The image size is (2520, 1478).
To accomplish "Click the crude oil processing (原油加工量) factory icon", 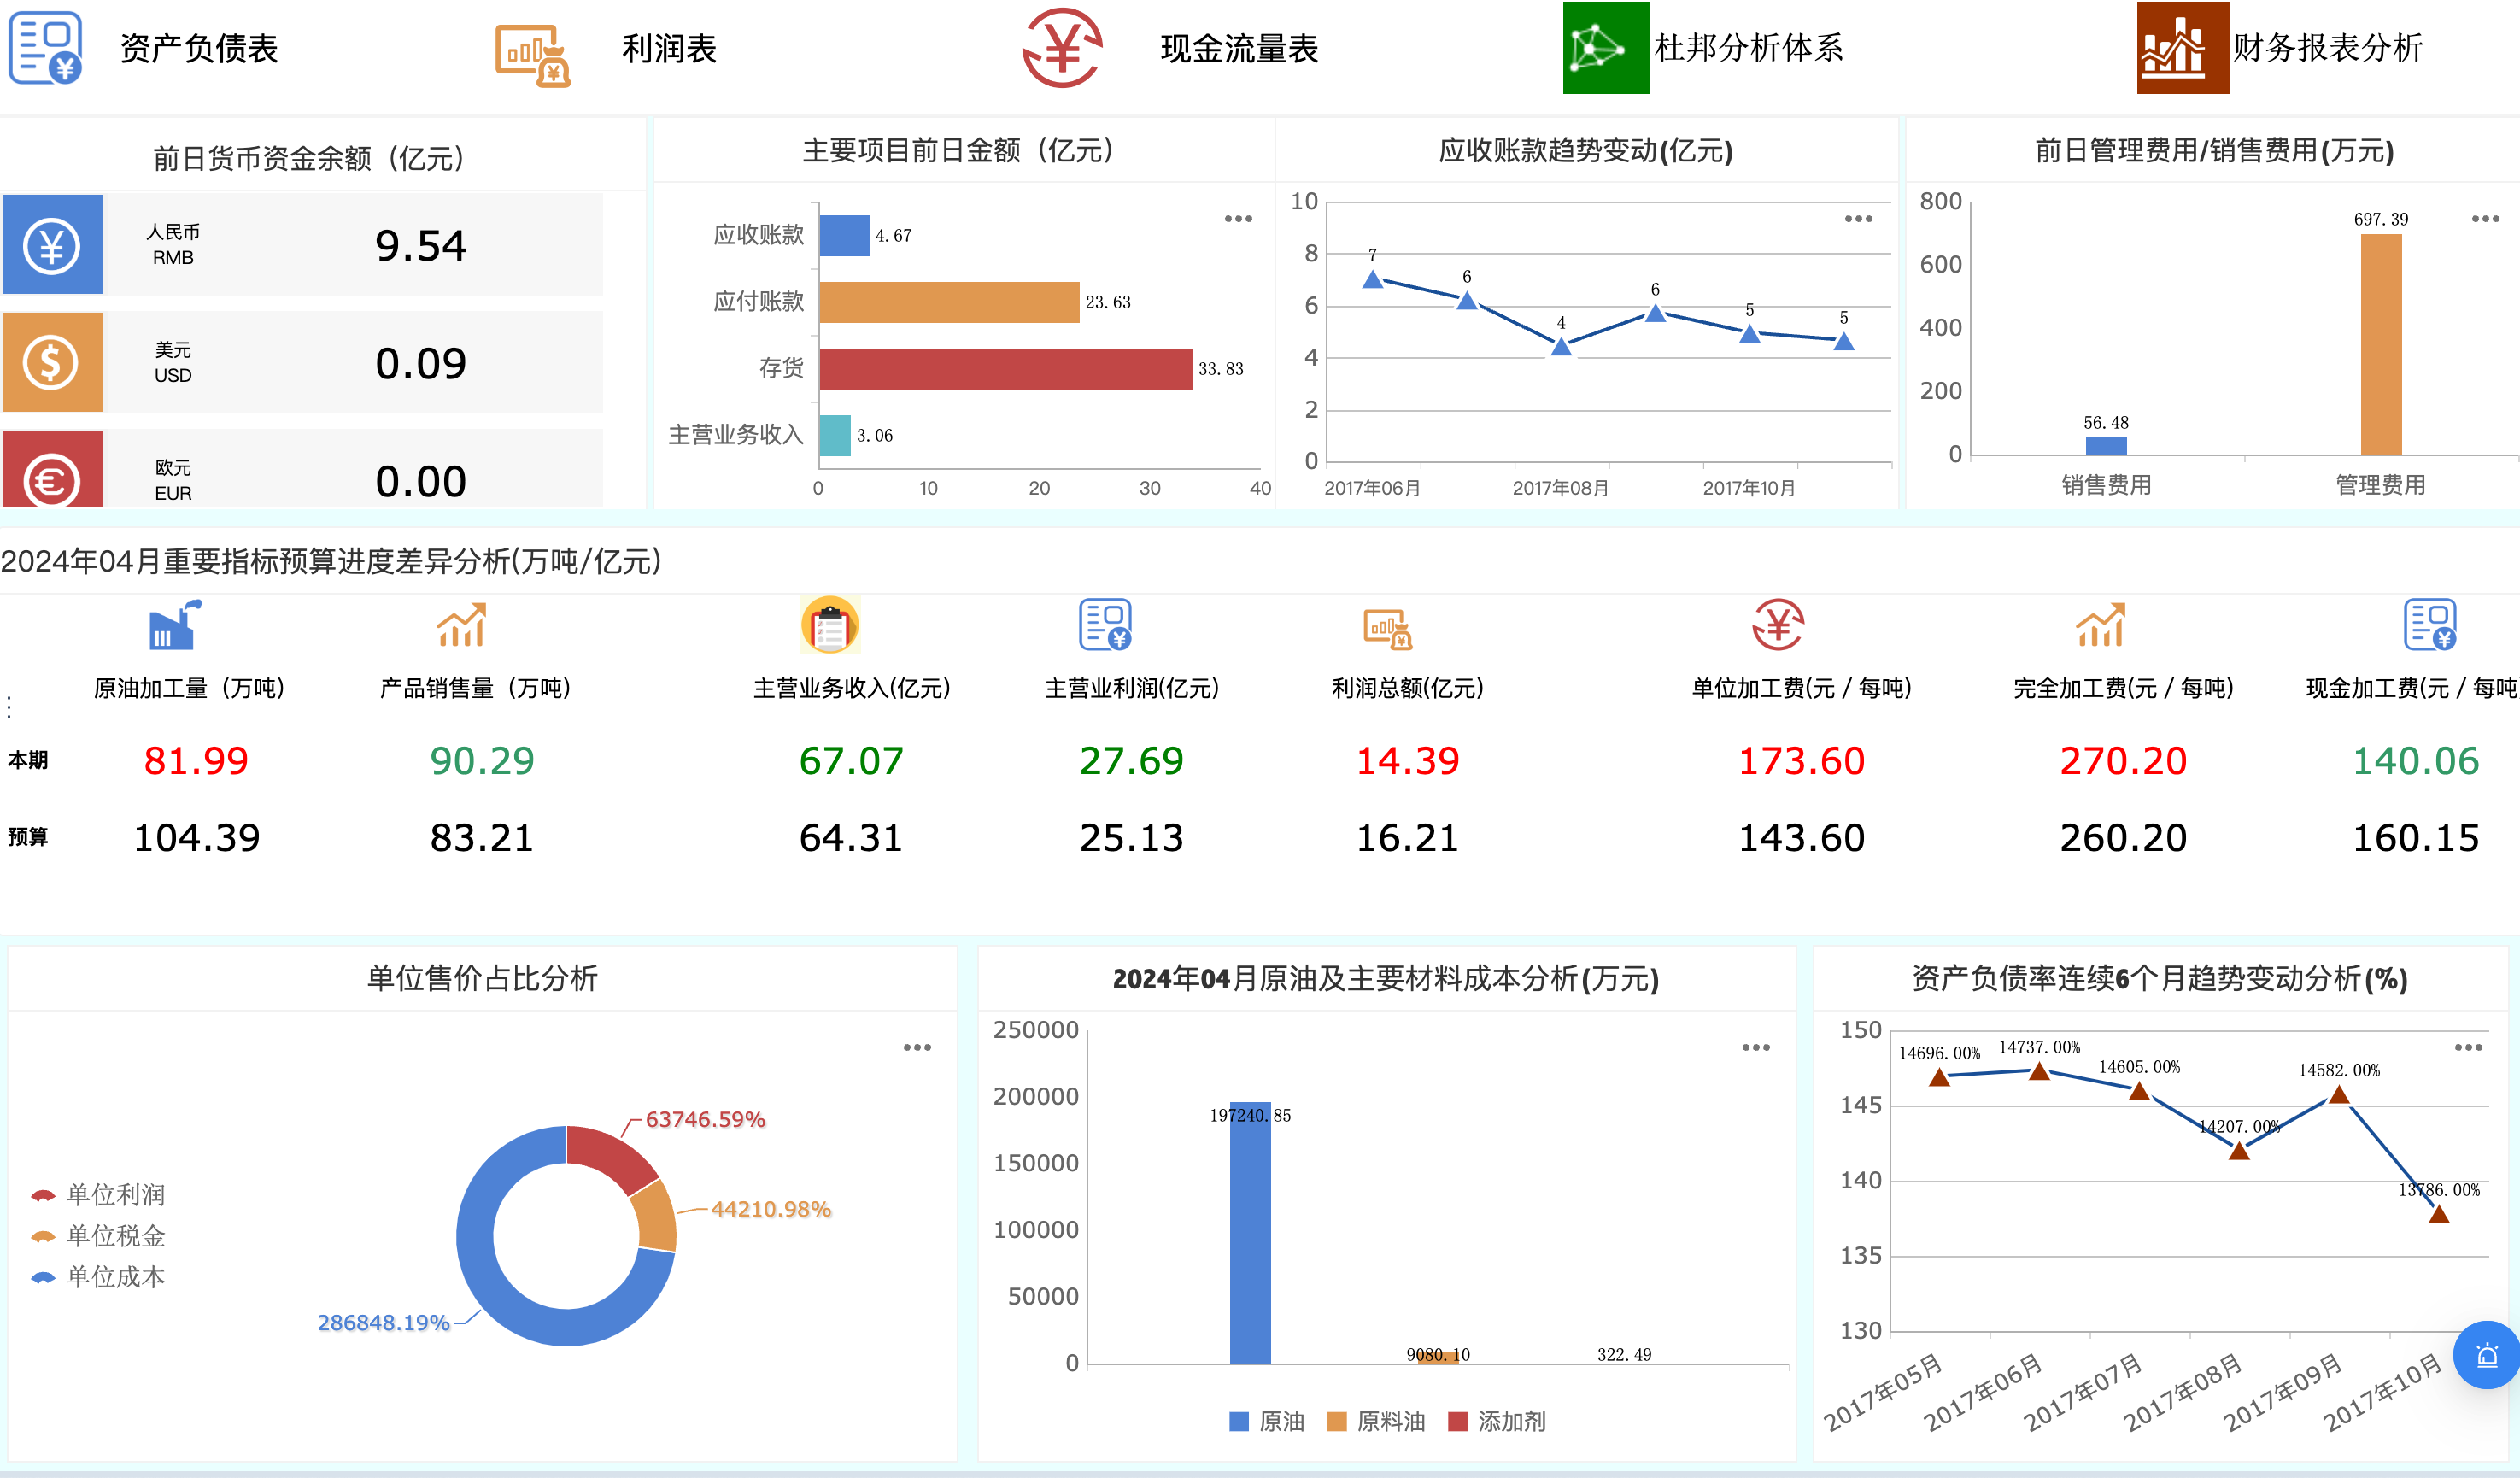I will point(175,626).
